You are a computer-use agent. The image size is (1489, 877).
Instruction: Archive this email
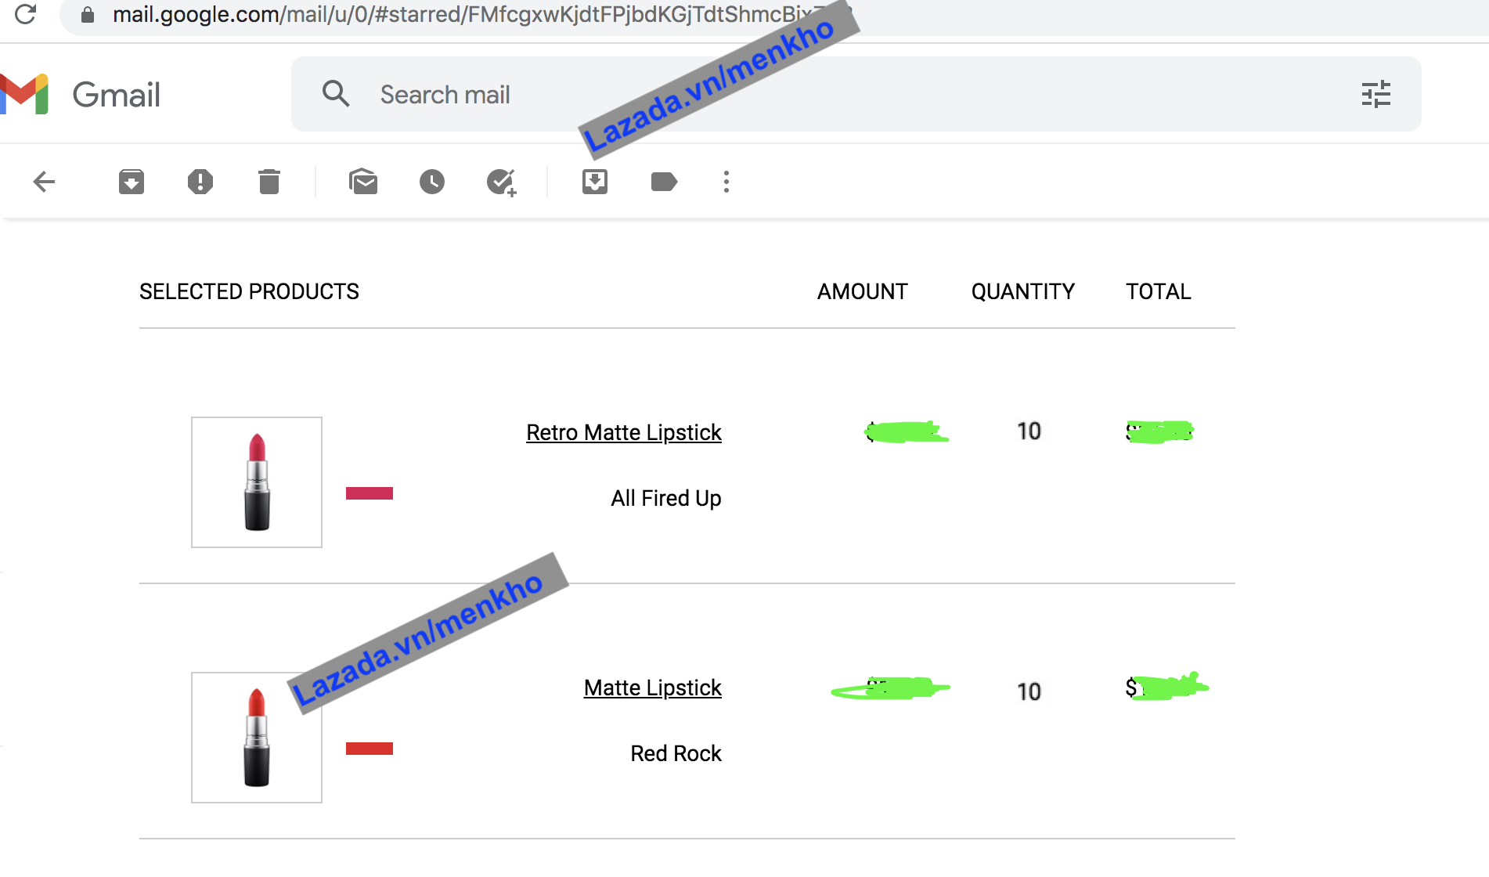132,182
